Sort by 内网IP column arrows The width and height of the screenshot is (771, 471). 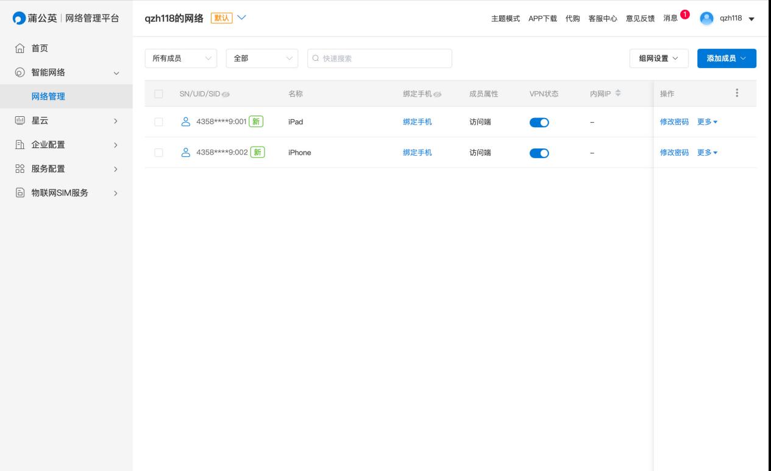(x=618, y=93)
